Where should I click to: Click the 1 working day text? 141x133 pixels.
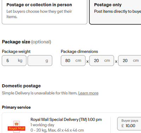[x=42, y=125]
